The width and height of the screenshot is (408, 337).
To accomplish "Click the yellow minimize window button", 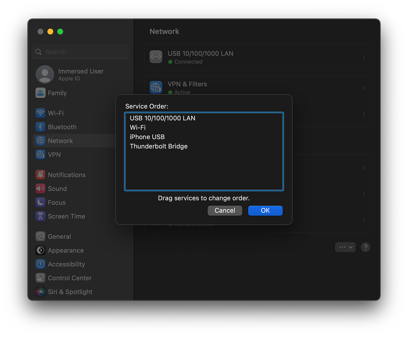I will click(x=50, y=31).
